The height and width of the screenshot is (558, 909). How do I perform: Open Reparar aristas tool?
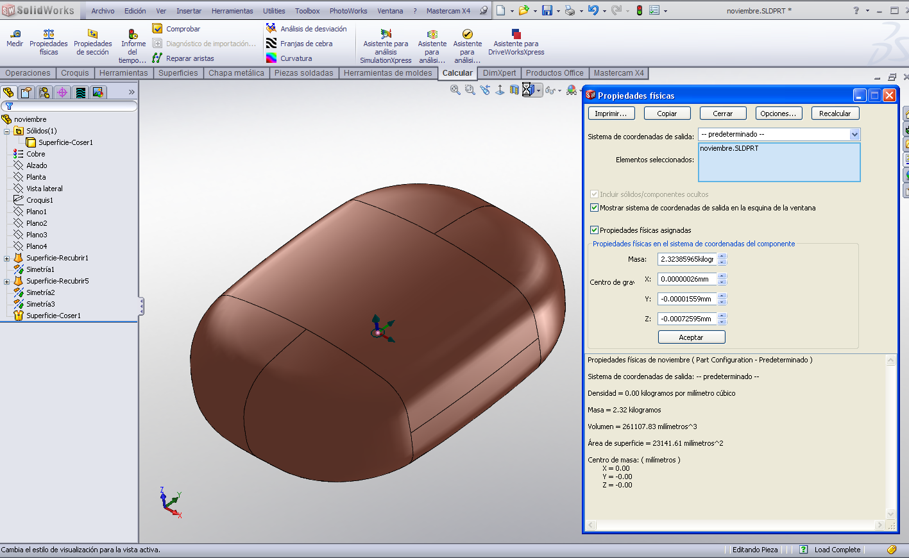click(x=183, y=58)
